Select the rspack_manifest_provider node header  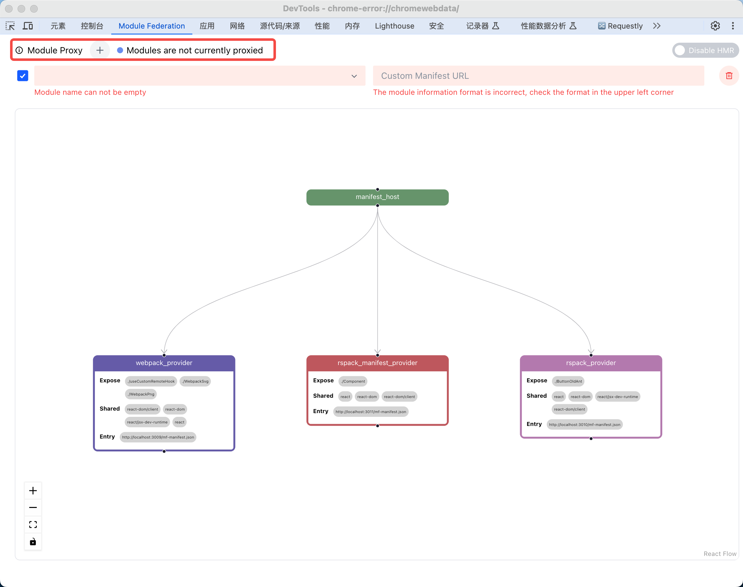(x=377, y=363)
